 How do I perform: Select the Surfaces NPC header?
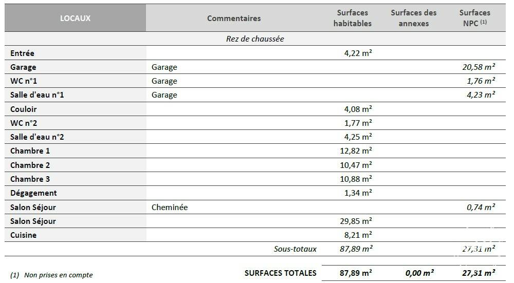(x=474, y=18)
